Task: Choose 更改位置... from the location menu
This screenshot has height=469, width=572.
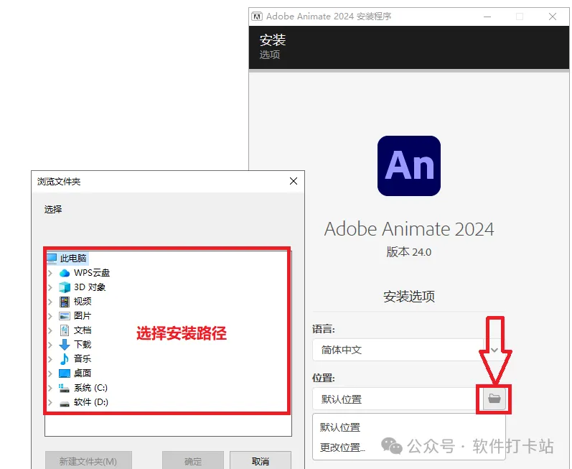Action: (x=342, y=447)
